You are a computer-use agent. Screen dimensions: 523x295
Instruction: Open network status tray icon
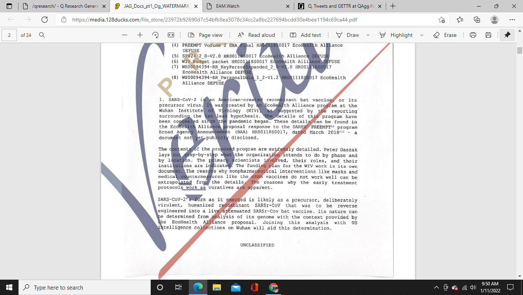[464, 287]
